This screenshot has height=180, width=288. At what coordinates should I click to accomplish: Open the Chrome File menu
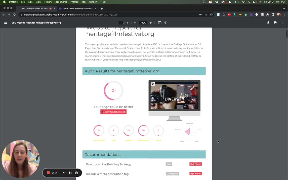(23, 2)
